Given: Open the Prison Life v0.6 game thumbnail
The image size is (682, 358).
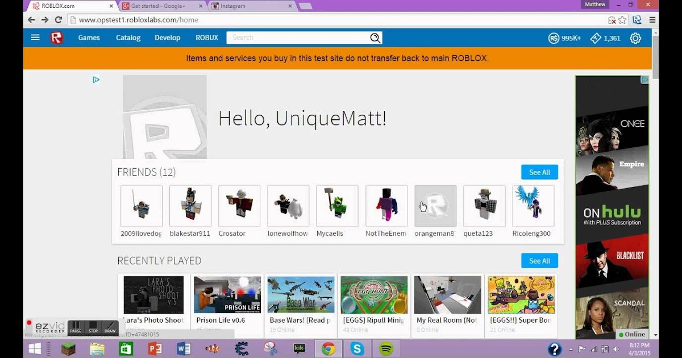Looking at the screenshot, I should (227, 295).
